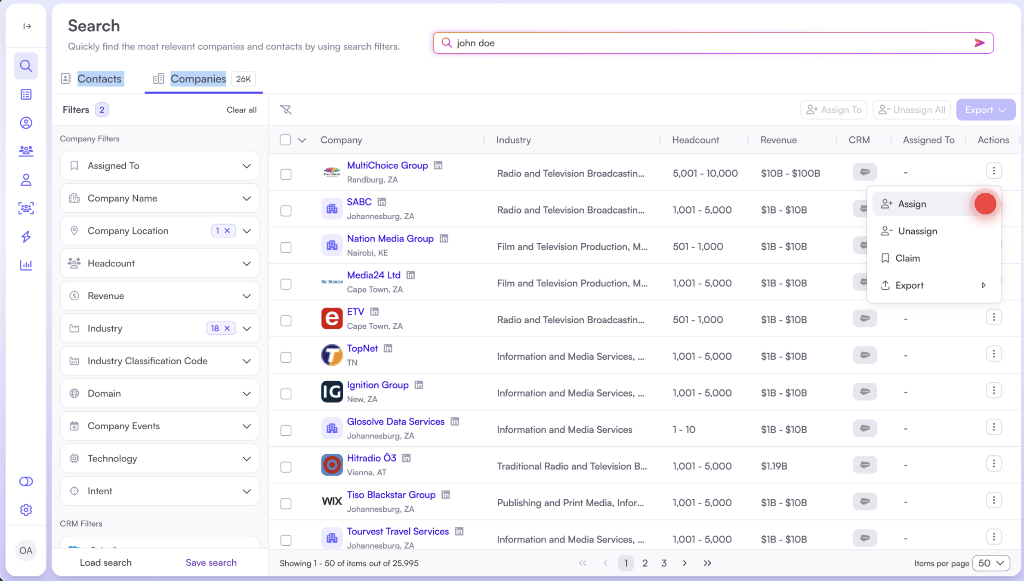Click the Save search link
Viewport: 1024px width, 581px height.
(x=211, y=563)
